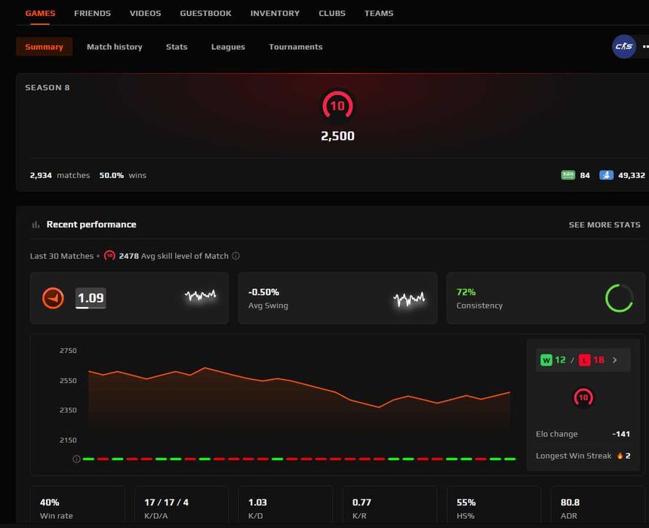The height and width of the screenshot is (528, 649).
Task: Click the flame icon next to win streak
Action: click(x=620, y=456)
